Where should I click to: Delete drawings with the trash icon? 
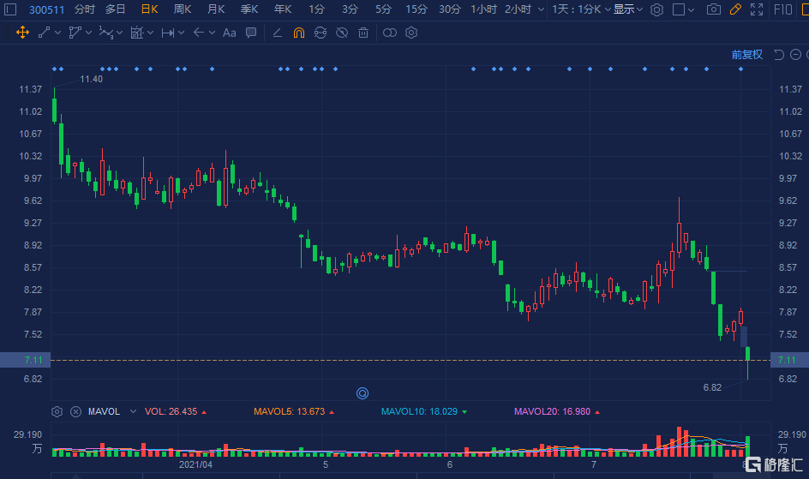[x=363, y=33]
